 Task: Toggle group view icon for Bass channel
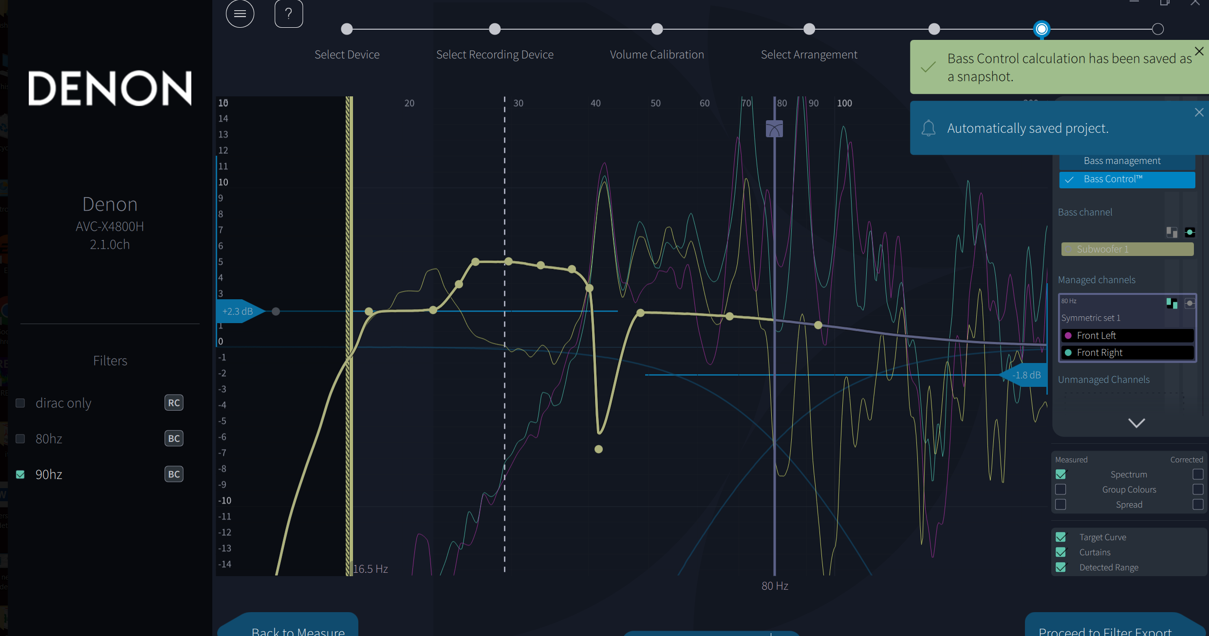click(x=1172, y=232)
